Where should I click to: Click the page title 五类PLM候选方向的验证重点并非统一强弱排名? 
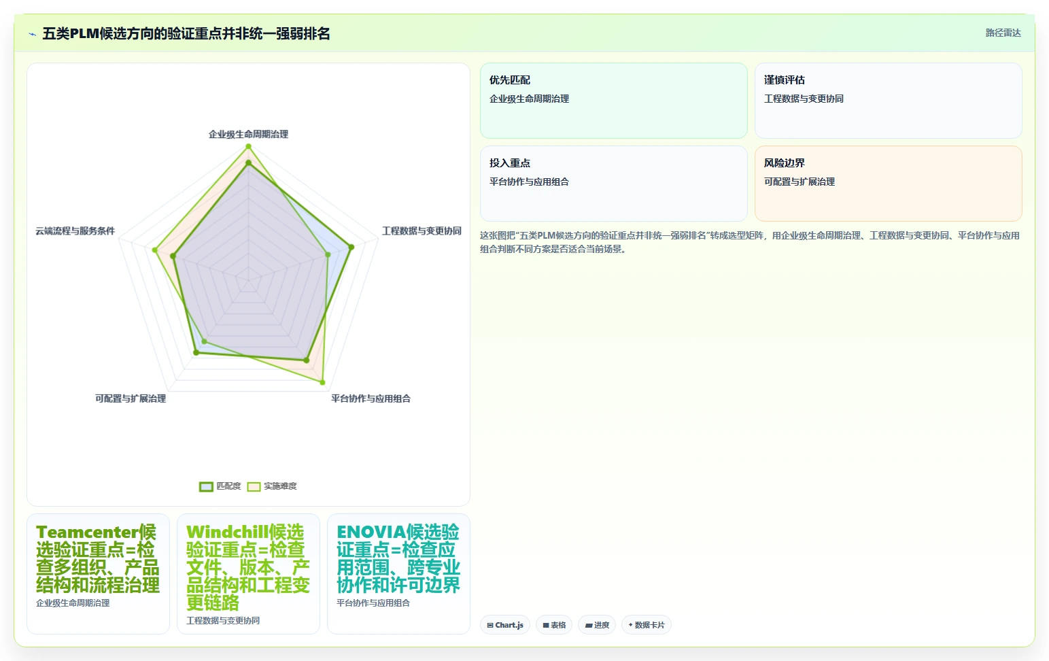186,33
